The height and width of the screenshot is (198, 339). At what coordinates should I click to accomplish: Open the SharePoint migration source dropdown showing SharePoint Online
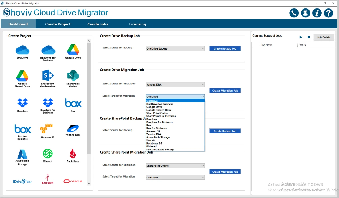point(175,166)
